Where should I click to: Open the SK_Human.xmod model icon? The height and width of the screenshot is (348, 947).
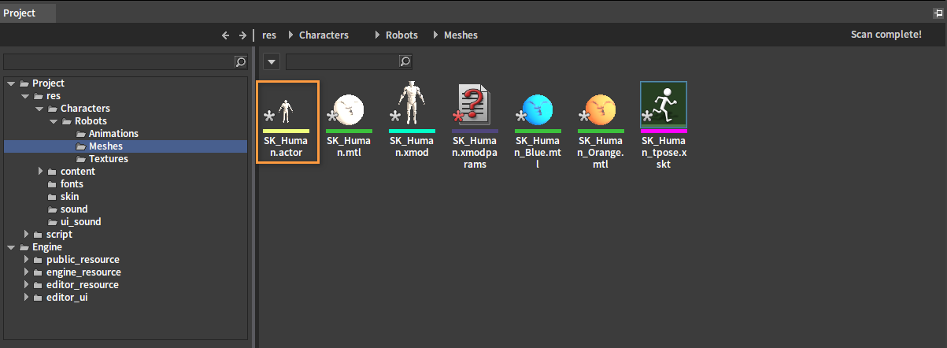[x=412, y=105]
